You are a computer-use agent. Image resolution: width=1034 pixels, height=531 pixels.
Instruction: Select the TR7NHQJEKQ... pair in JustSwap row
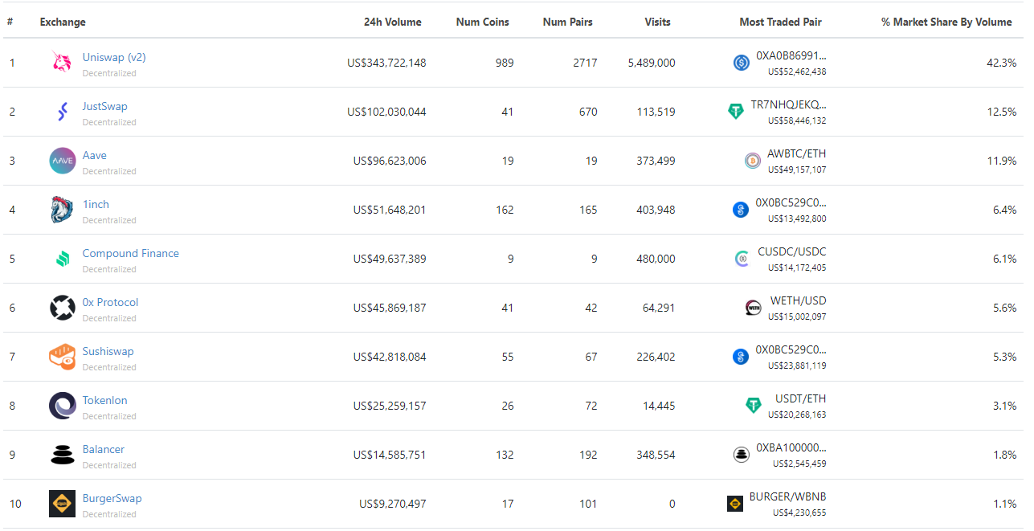788,104
